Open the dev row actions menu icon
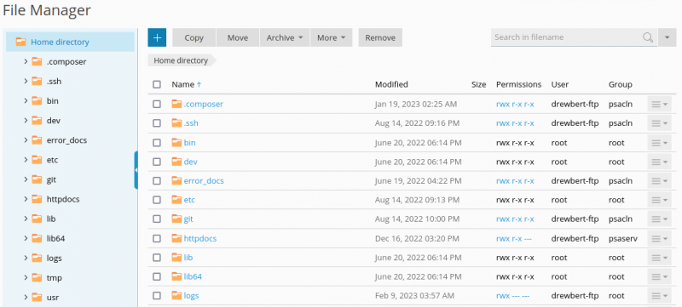 click(x=659, y=162)
